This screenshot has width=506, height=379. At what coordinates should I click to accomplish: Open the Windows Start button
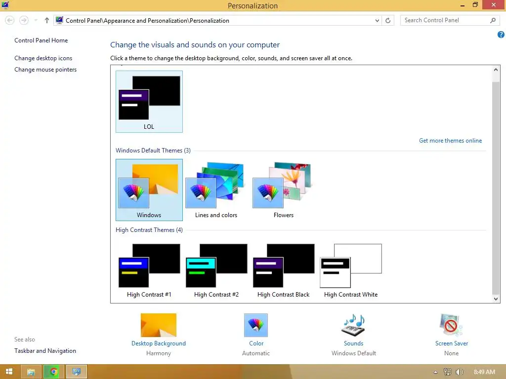point(9,372)
